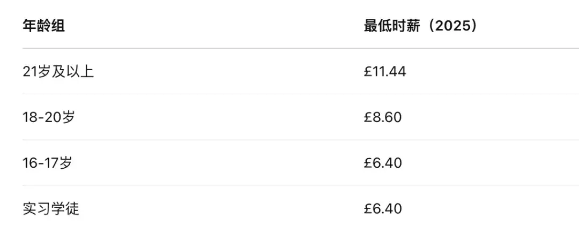Select the 18-20岁 age group cell
The width and height of the screenshot is (579, 247).
[49, 117]
